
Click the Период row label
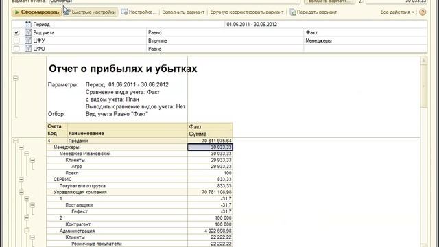click(41, 25)
